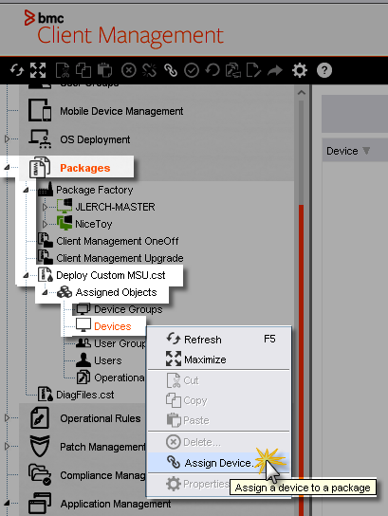Click the Assigned Objects cubes icon
The width and height of the screenshot is (388, 516).
[x=65, y=292]
